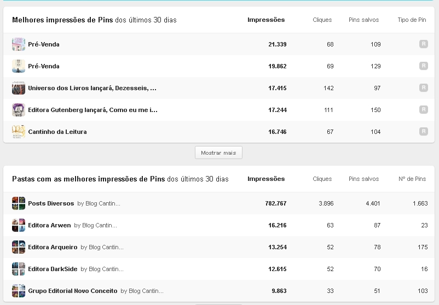This screenshot has height=305, width=439.
Task: Open the Cantinho da Leitura pin link
Action: click(57, 132)
